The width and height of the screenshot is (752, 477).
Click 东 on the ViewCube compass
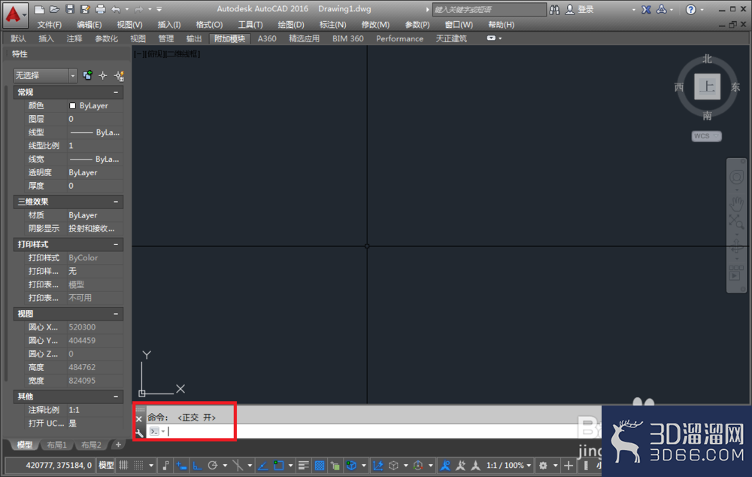click(735, 87)
